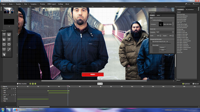Toggle the Enable preloading checkbox
The height and width of the screenshot is (112, 200).
[151, 20]
